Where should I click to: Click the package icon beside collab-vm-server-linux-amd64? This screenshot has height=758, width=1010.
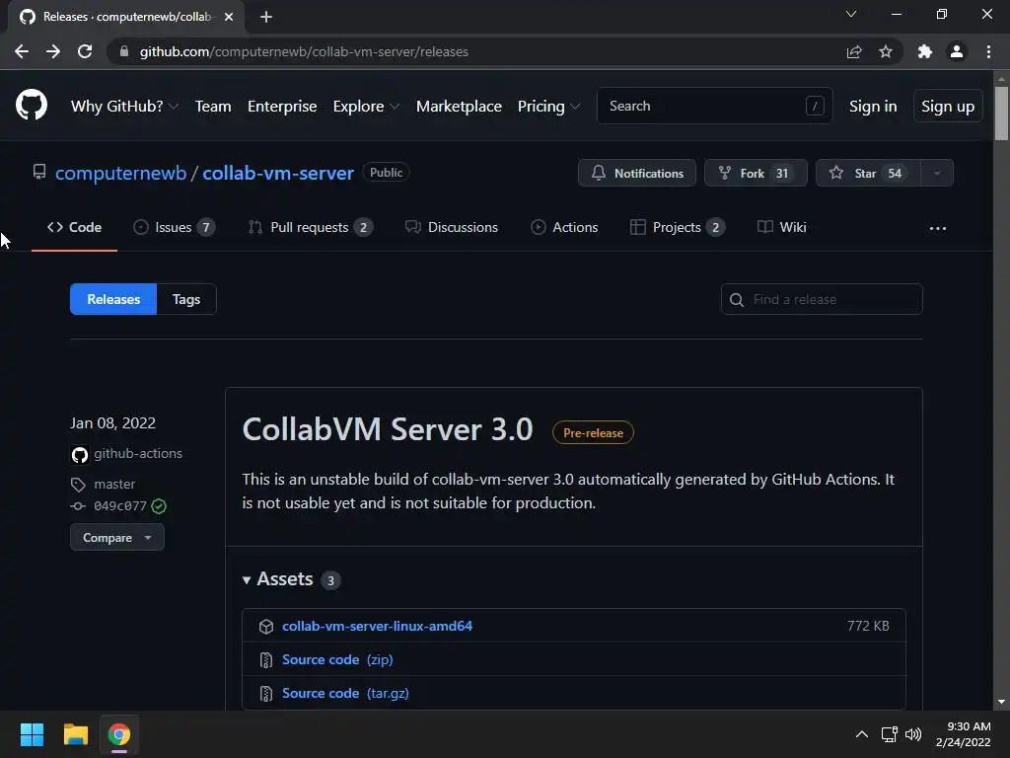coord(266,627)
